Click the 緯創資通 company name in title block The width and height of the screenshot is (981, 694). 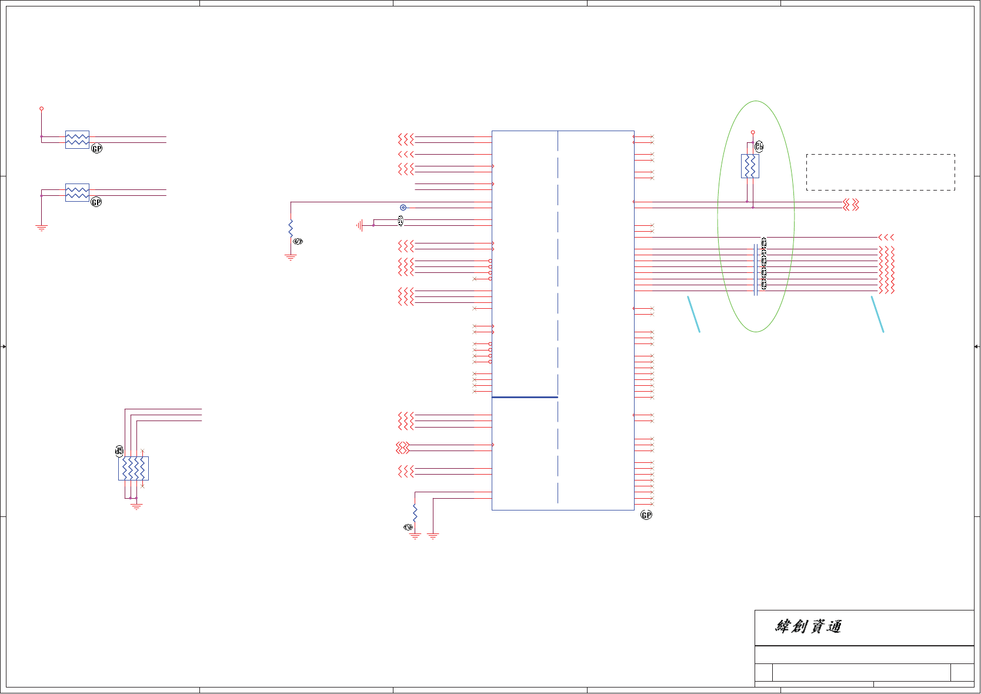(x=808, y=626)
